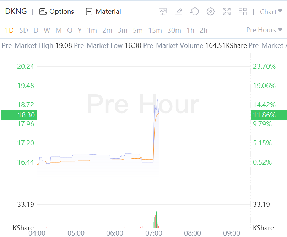Switch to the weekly W timeframe

pyautogui.click(x=47, y=31)
